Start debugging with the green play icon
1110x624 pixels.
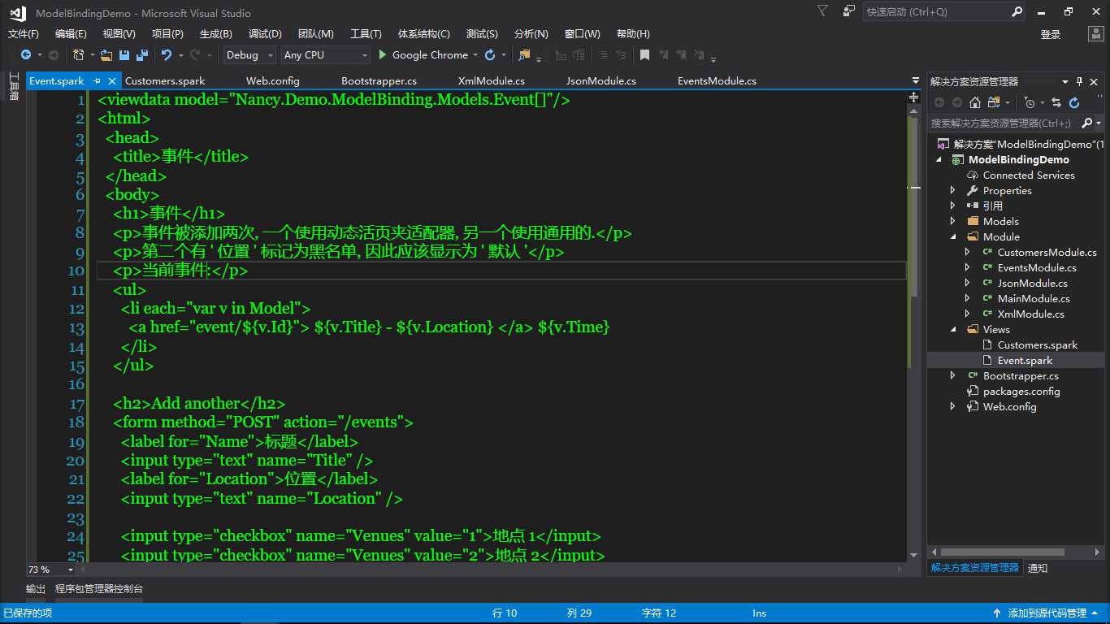pyautogui.click(x=384, y=55)
